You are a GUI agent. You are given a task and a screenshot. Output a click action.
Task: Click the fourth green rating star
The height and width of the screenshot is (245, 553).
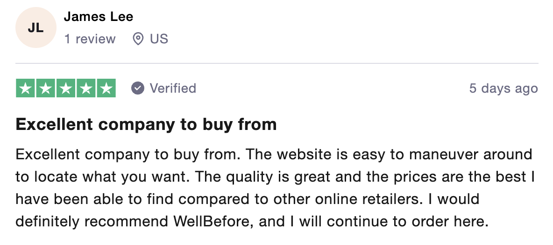[x=85, y=88]
